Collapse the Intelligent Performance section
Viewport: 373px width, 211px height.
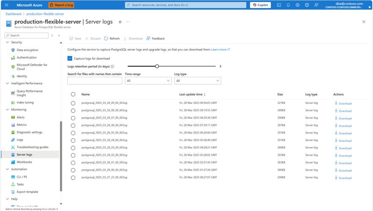[x=7, y=83]
